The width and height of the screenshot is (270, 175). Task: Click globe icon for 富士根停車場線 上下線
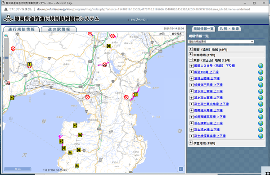click(261, 136)
